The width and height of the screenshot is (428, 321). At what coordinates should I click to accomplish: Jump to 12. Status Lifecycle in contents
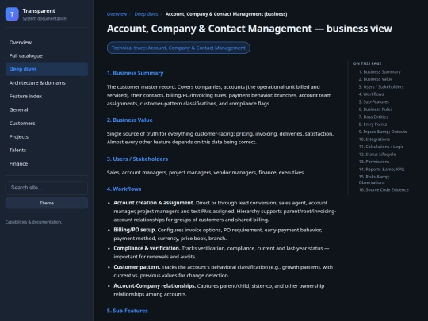[x=377, y=155]
